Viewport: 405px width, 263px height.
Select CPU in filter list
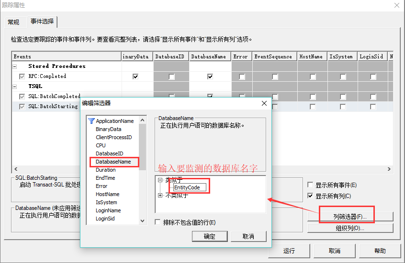point(101,145)
